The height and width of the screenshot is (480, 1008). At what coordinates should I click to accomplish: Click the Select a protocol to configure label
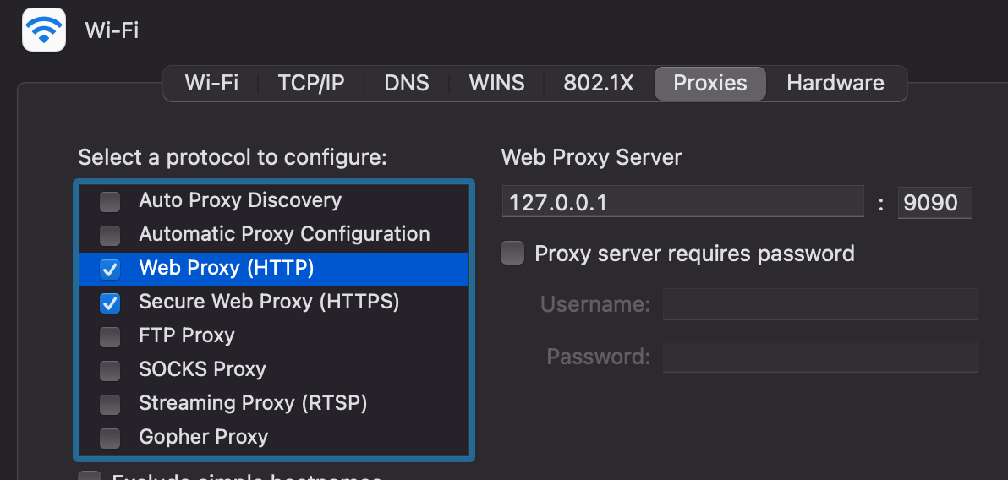tap(232, 157)
